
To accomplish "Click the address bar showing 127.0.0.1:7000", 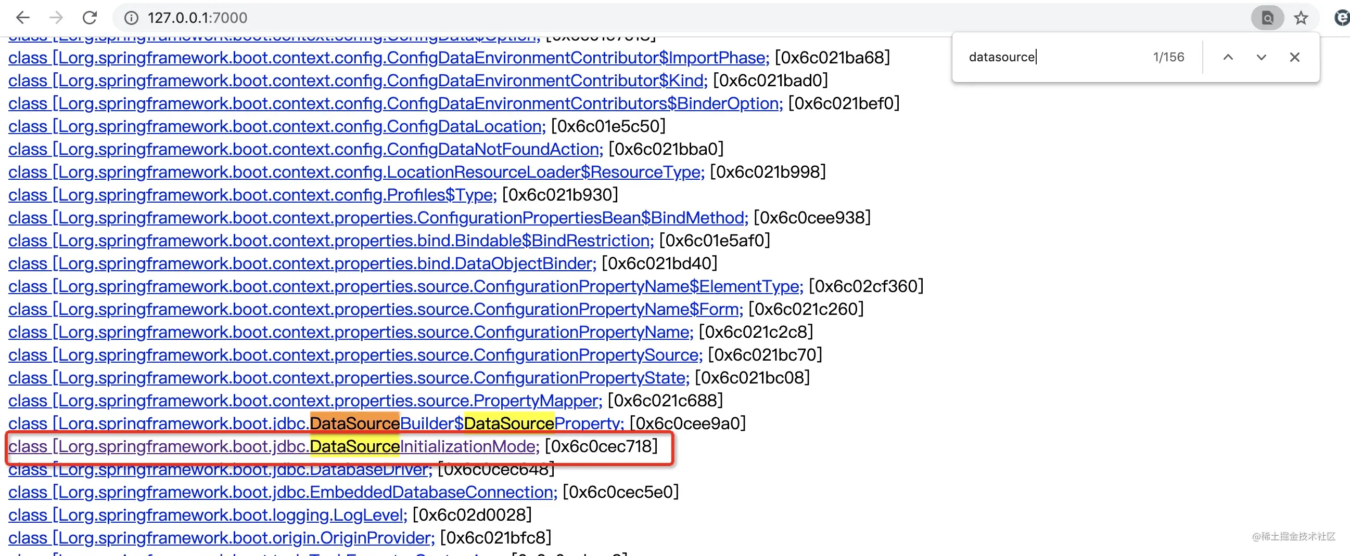I will (x=681, y=18).
